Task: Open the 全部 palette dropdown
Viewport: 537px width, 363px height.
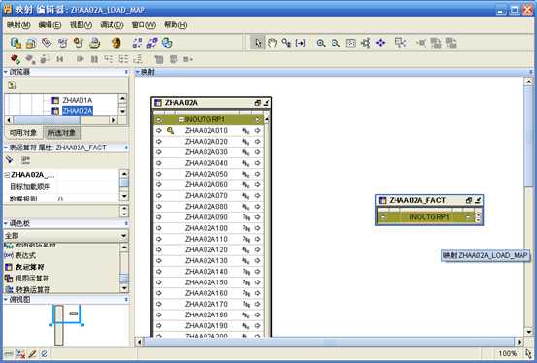Action: pyautogui.click(x=124, y=236)
